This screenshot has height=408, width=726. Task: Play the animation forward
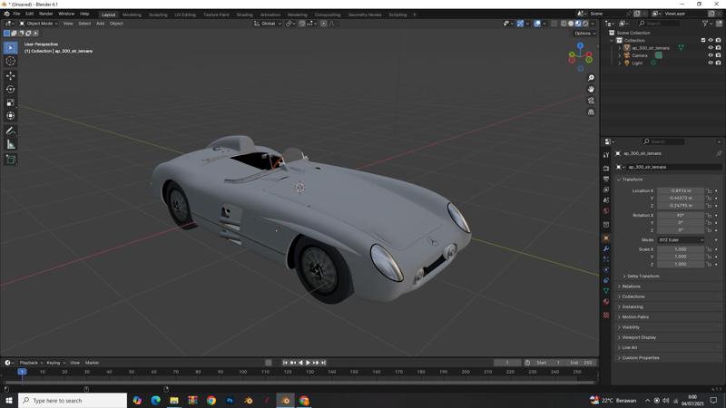[x=309, y=363]
